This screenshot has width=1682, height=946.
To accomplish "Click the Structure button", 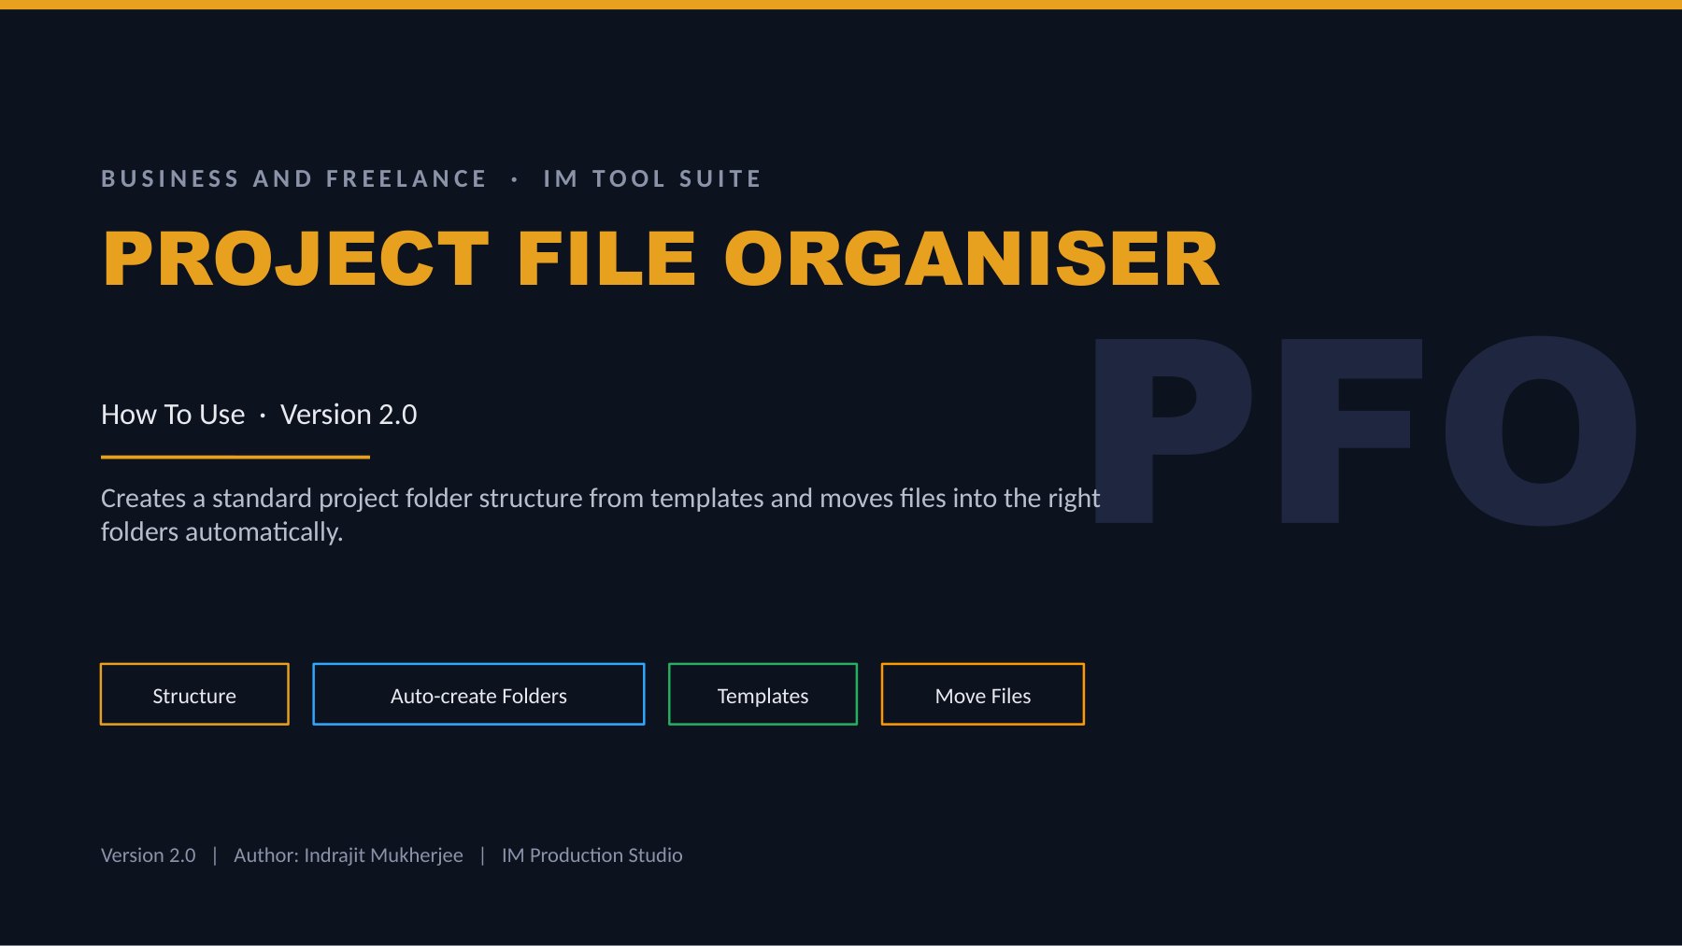I will (x=194, y=694).
